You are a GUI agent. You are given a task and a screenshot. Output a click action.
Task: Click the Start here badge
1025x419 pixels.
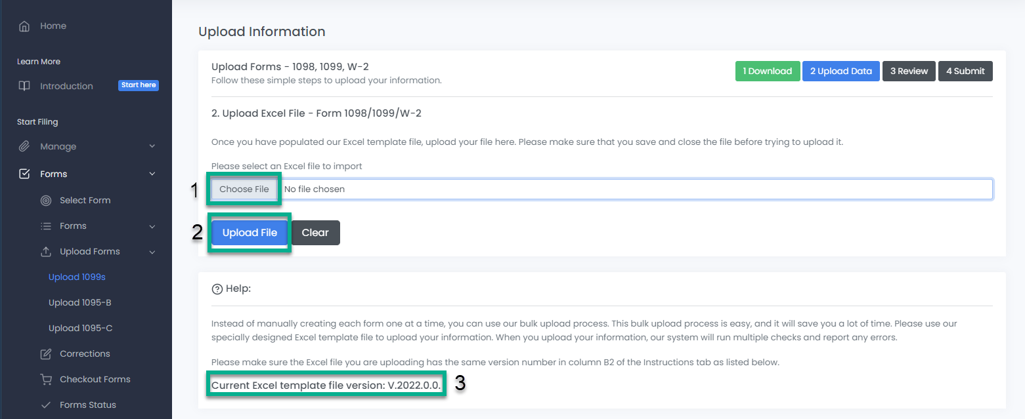[139, 85]
